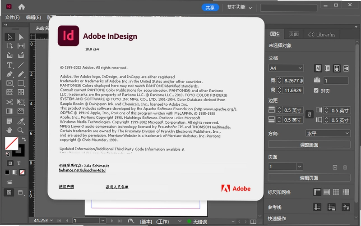361x226 pixels.
Task: Select the Gradient Swatch tool
Action: coord(9,111)
